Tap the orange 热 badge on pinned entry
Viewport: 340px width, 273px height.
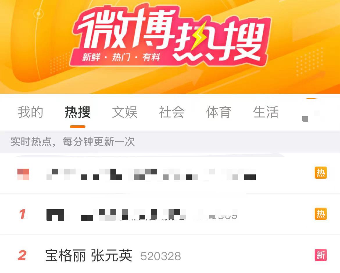pyautogui.click(x=321, y=173)
